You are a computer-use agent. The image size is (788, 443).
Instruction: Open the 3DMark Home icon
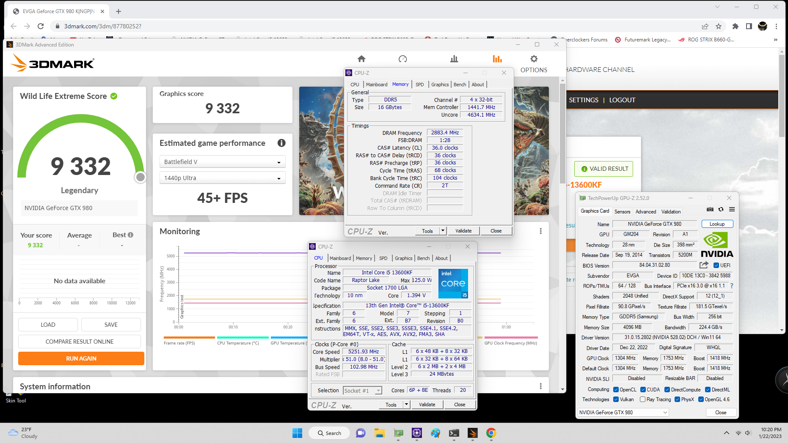361,59
